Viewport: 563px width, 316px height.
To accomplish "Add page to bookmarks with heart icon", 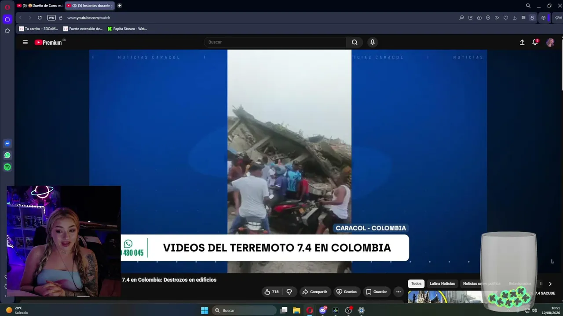I will click(505, 18).
